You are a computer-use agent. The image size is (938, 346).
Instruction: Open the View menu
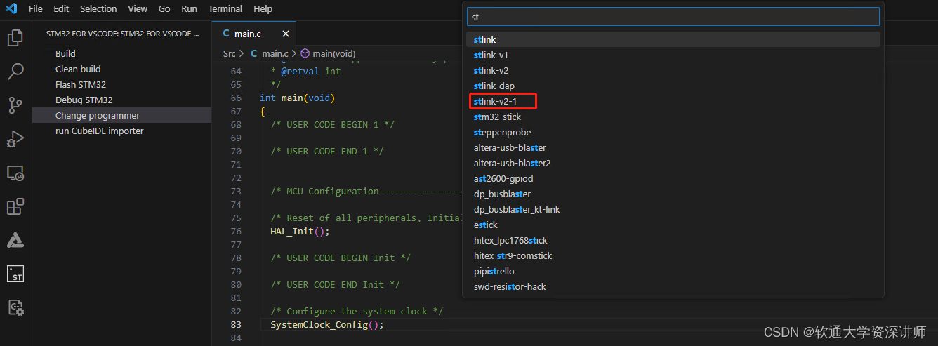tap(138, 8)
